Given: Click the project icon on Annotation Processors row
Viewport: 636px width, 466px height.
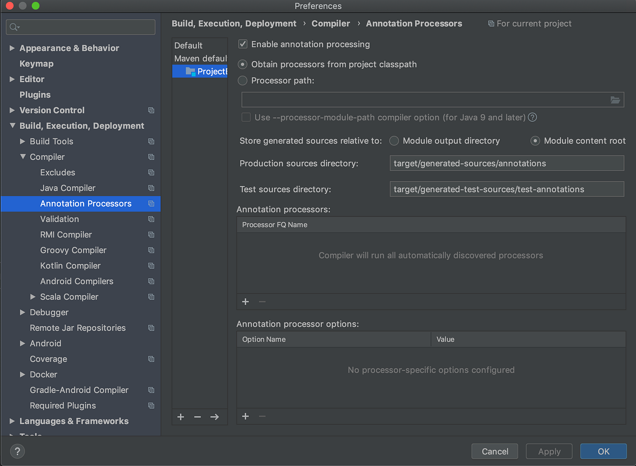Looking at the screenshot, I should coord(151,203).
